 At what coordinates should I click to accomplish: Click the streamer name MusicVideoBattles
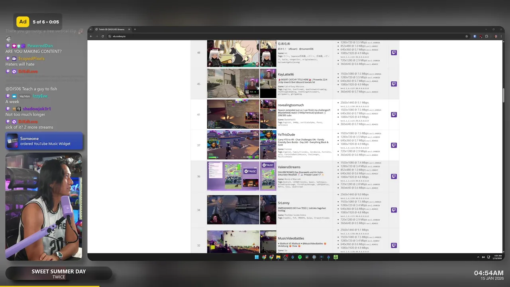point(291,238)
